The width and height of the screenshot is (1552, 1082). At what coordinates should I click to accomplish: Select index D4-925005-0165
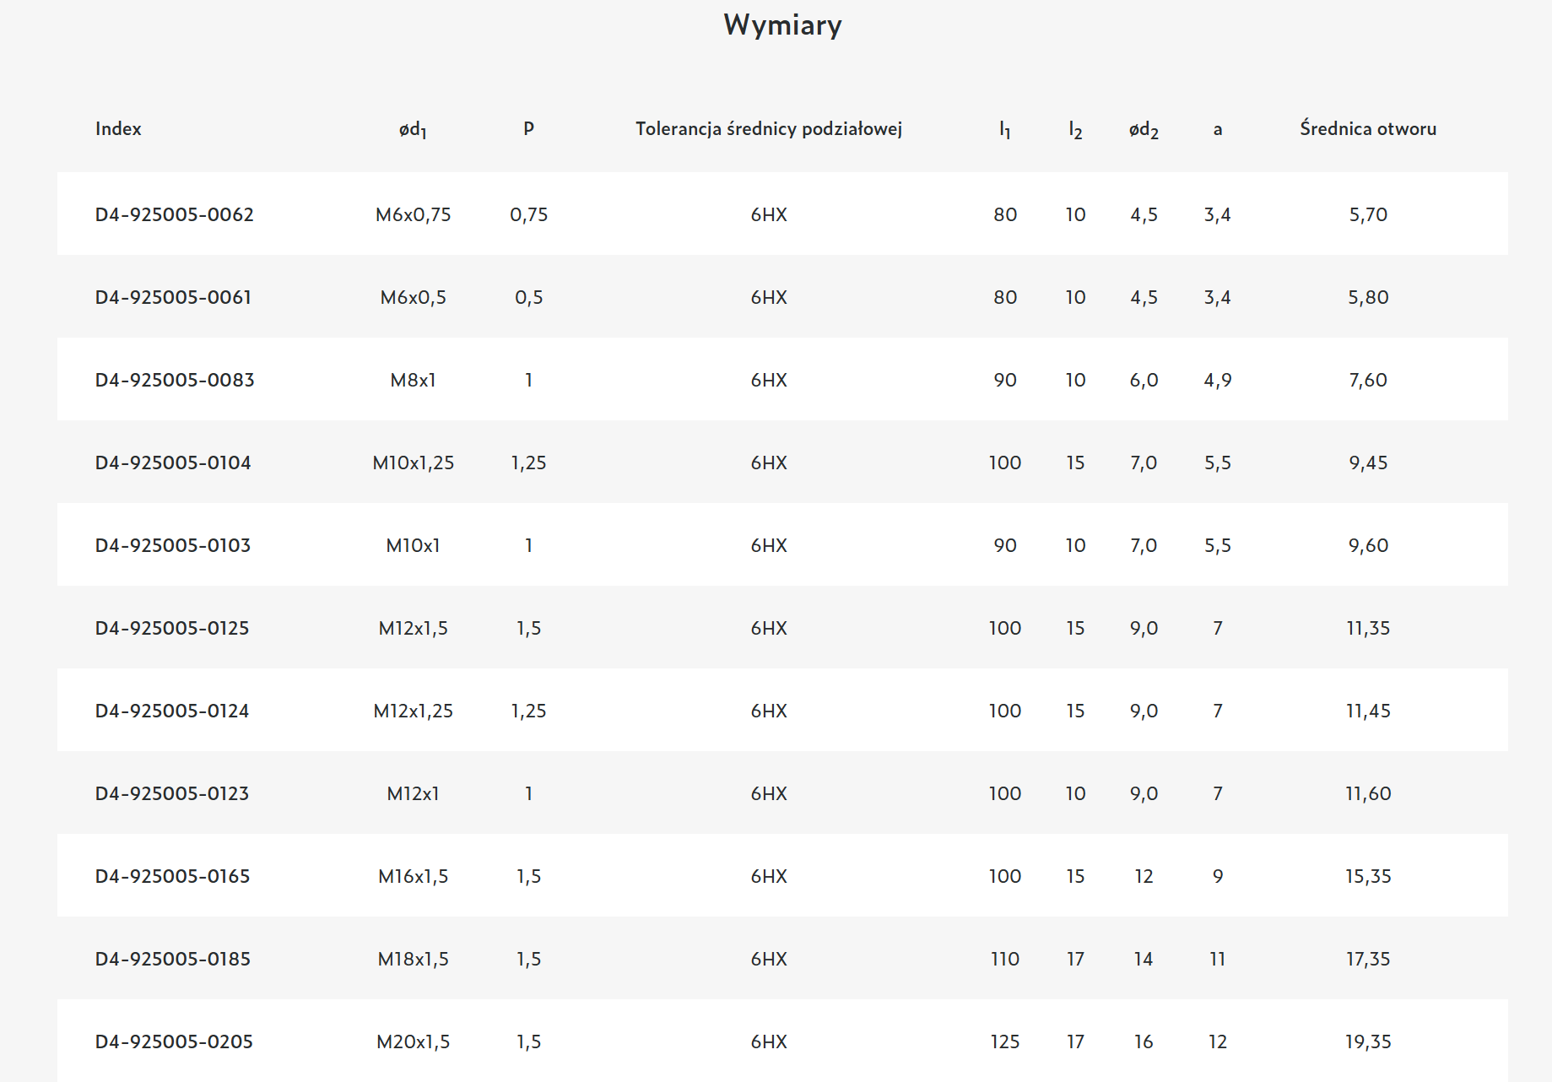pos(172,876)
